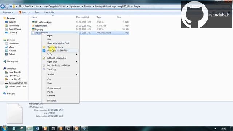Sort files by Size column
Viewport: 233px width, 131px height.
pyautogui.click(x=119, y=17)
